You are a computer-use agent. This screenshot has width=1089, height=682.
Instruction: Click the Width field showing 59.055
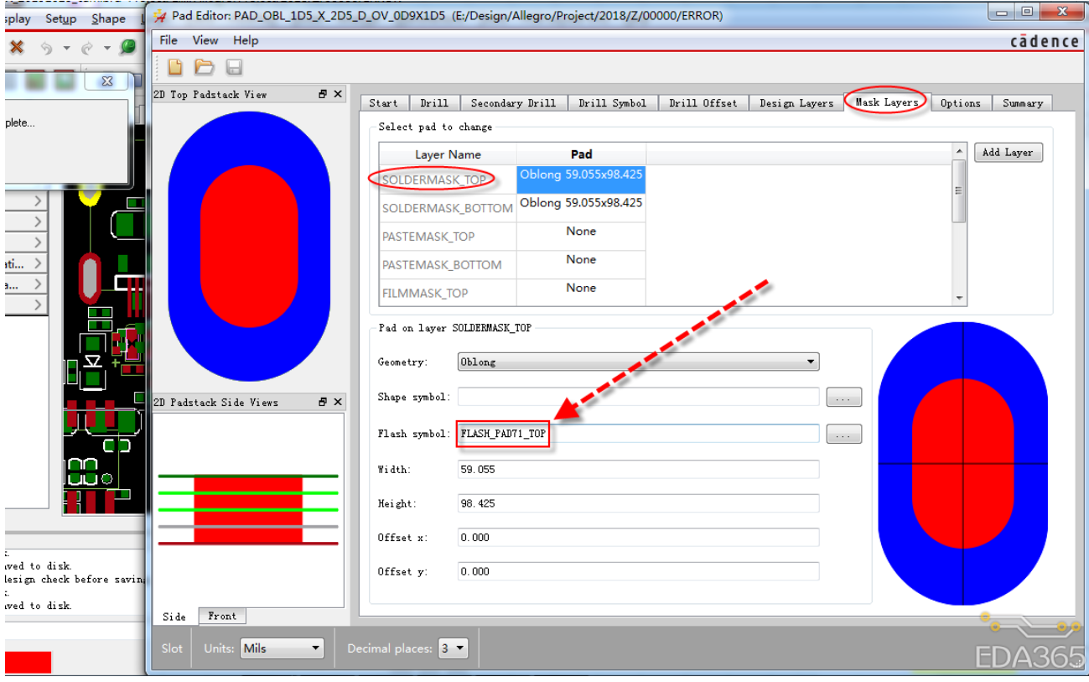pyautogui.click(x=638, y=469)
